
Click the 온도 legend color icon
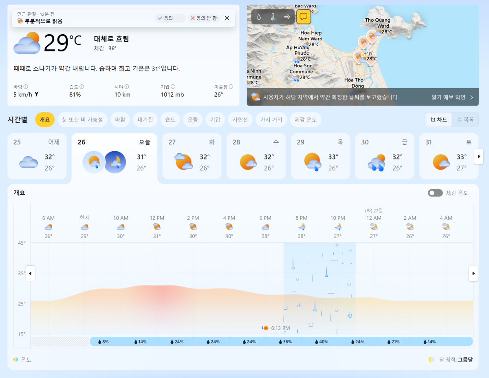point(15,360)
